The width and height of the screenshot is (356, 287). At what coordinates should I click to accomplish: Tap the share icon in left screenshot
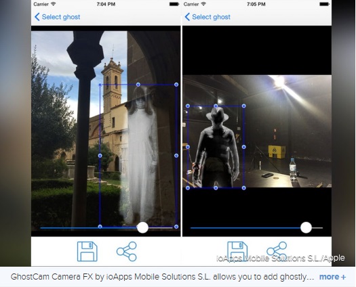pyautogui.click(x=127, y=251)
